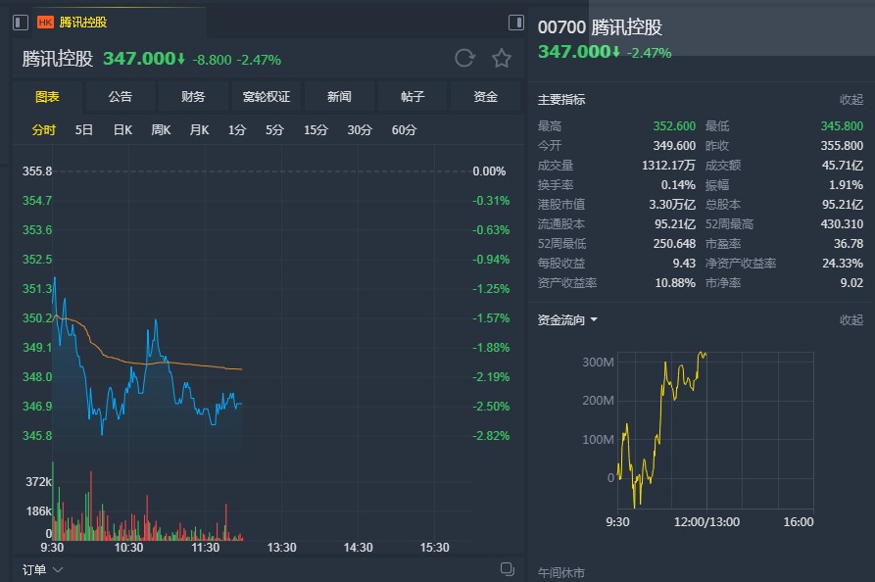875x582 pixels.
Task: Switch to the 图表 tab
Action: point(47,97)
